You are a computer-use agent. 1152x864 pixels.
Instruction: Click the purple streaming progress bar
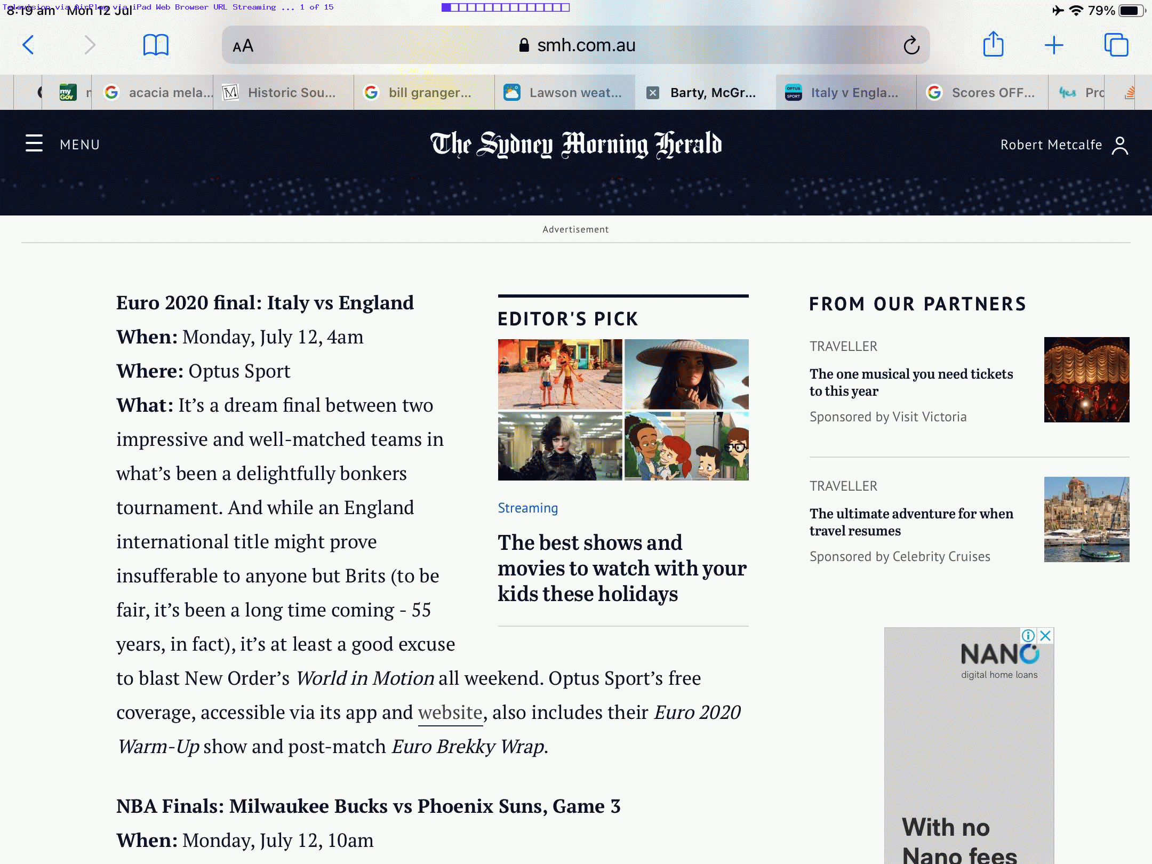tap(506, 7)
